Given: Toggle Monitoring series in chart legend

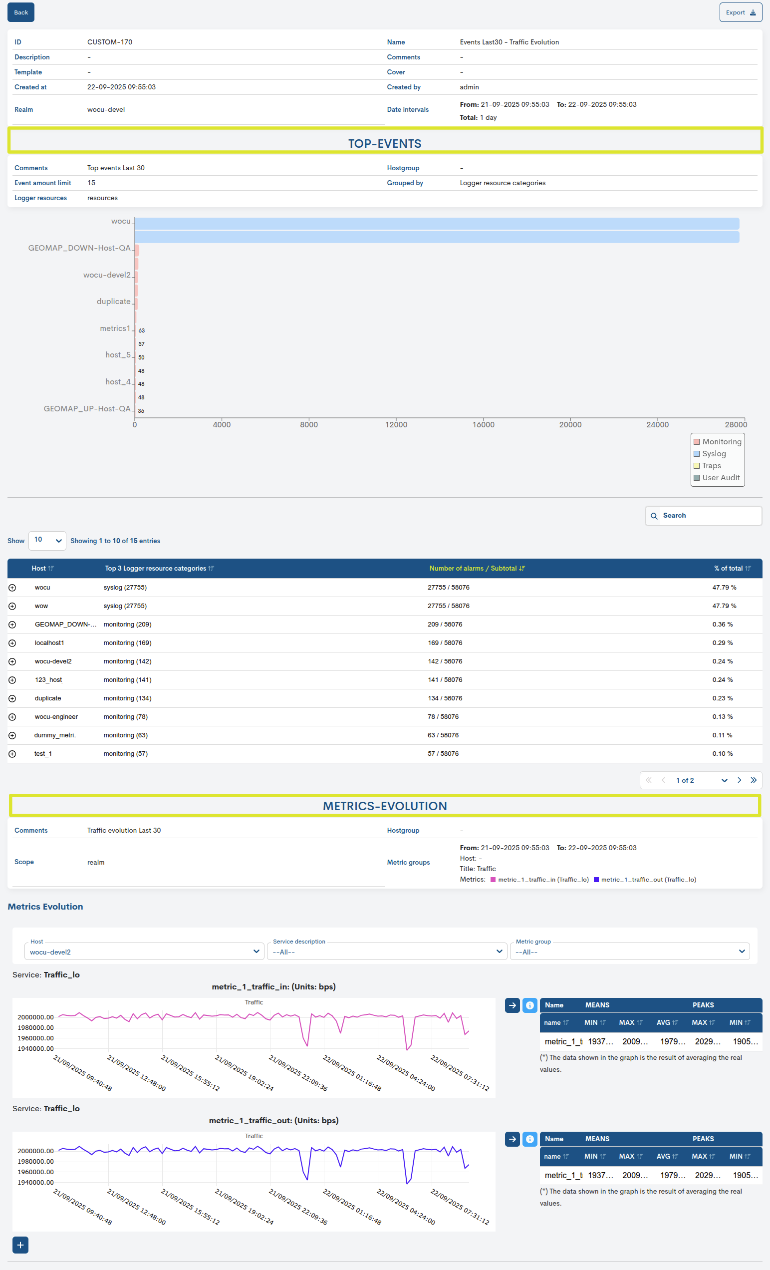Looking at the screenshot, I should coord(717,442).
